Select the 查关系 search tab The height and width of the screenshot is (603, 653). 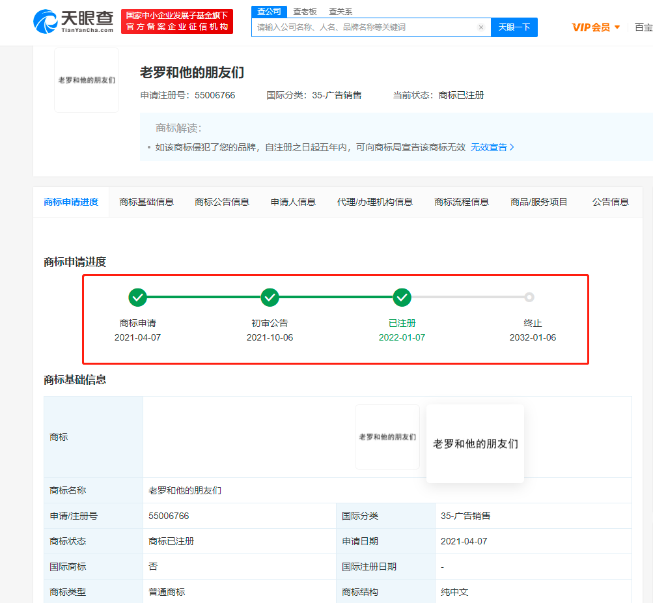tap(340, 12)
